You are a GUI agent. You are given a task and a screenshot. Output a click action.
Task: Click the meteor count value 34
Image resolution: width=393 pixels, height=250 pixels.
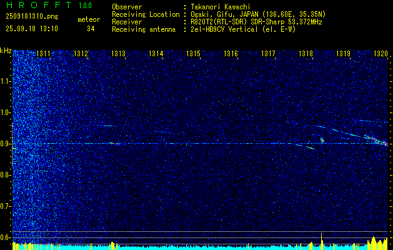91,29
